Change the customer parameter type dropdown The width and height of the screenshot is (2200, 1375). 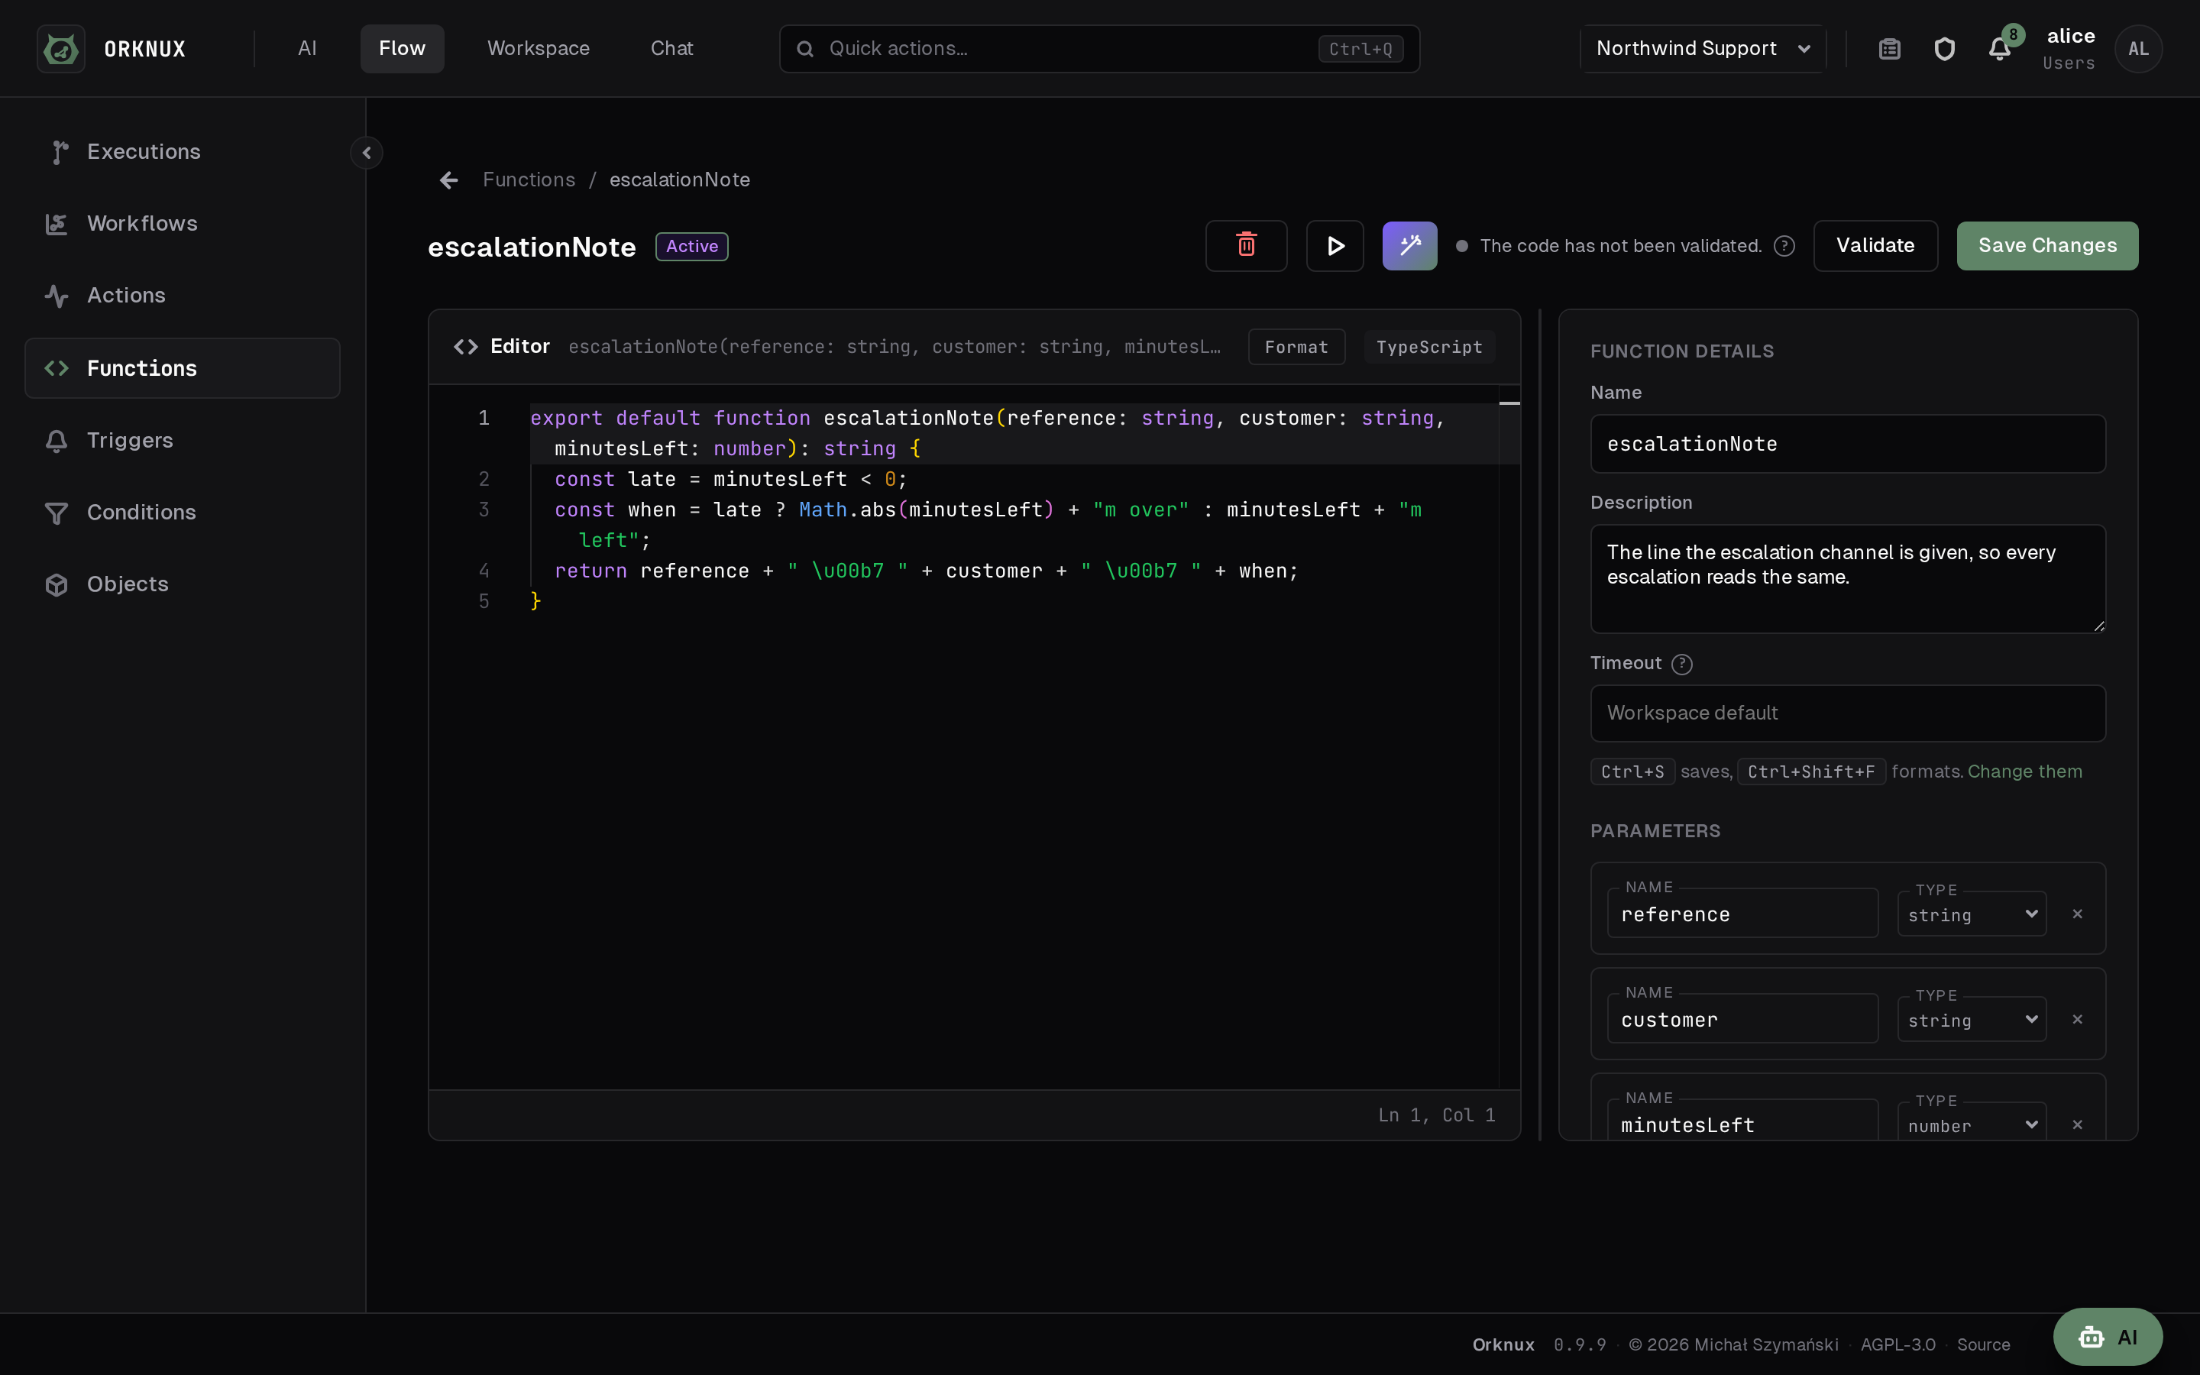tap(1972, 1020)
